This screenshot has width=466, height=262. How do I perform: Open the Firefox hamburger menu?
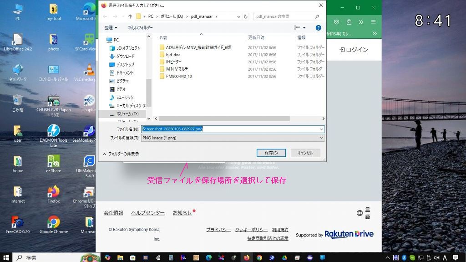(373, 22)
